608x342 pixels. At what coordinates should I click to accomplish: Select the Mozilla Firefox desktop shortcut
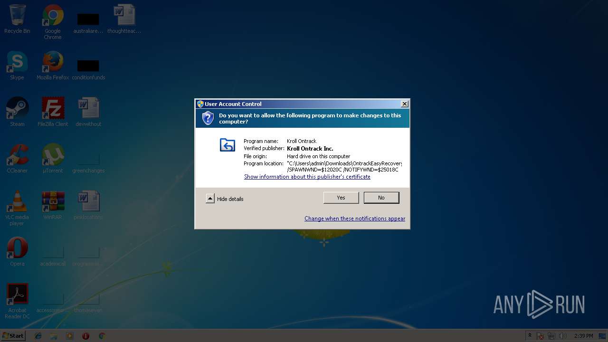pos(53,66)
